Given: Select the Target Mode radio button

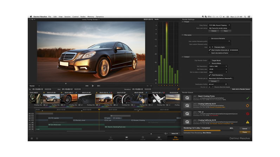Looking at the screenshot, I should click(209, 60).
